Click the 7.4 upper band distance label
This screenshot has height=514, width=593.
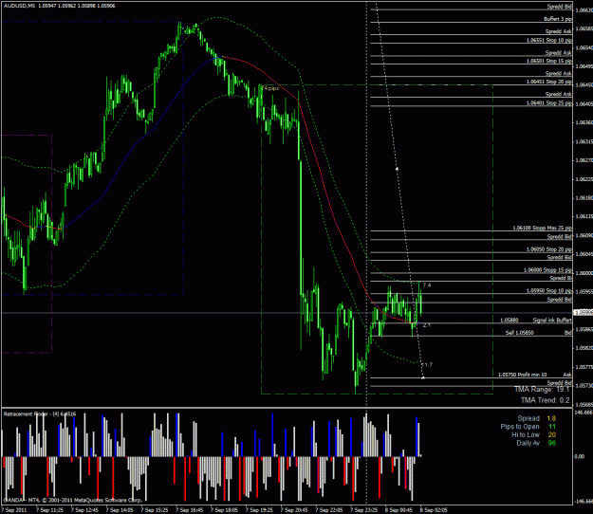click(427, 285)
